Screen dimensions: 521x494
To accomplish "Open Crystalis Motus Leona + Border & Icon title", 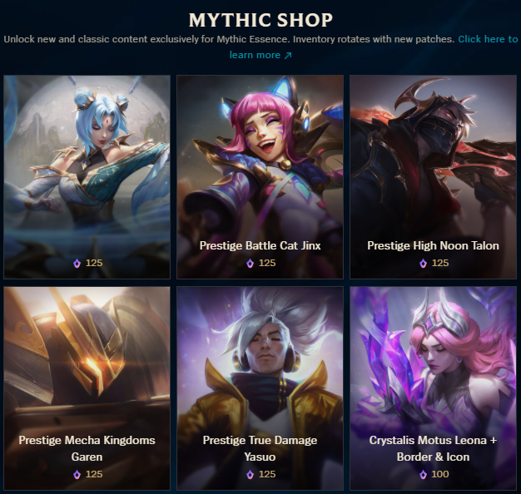I will click(x=433, y=448).
